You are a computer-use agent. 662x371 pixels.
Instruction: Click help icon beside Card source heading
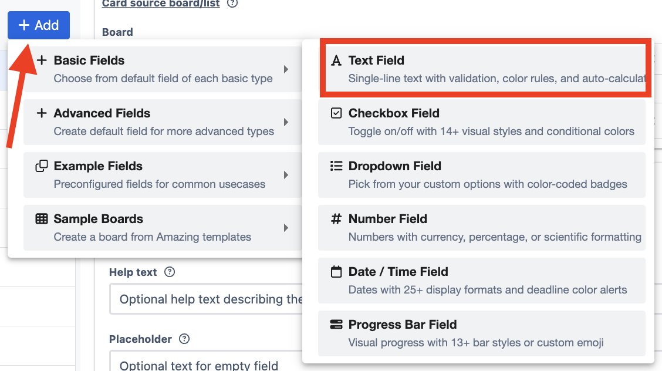pos(232,4)
